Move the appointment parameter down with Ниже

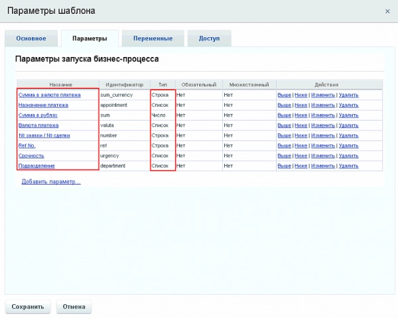click(x=301, y=105)
